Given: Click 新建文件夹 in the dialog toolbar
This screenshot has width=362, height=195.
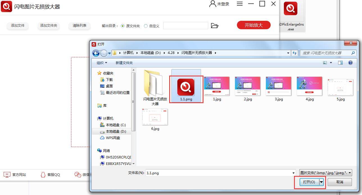Looking at the screenshot, I should point(124,62).
